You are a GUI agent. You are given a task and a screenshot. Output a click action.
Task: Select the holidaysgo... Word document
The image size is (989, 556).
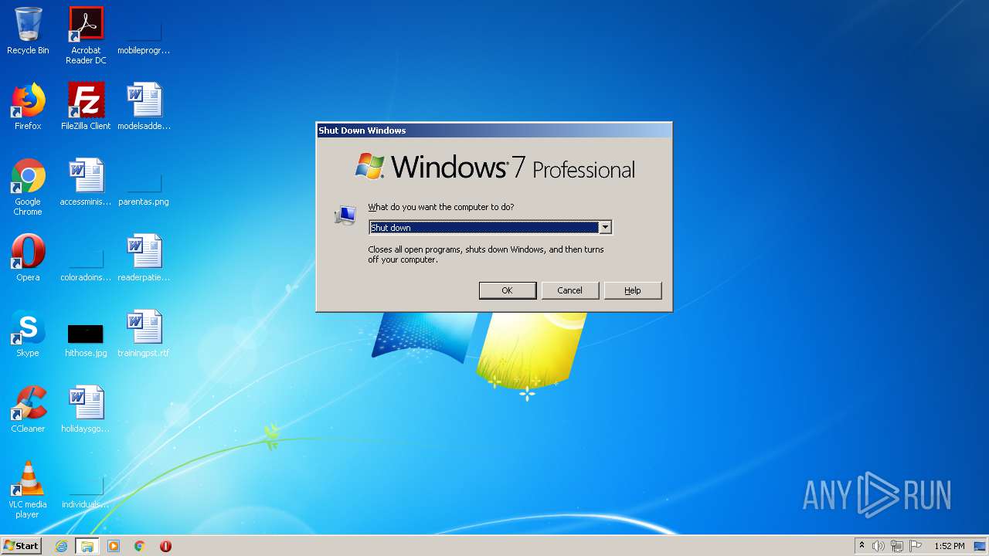86,409
